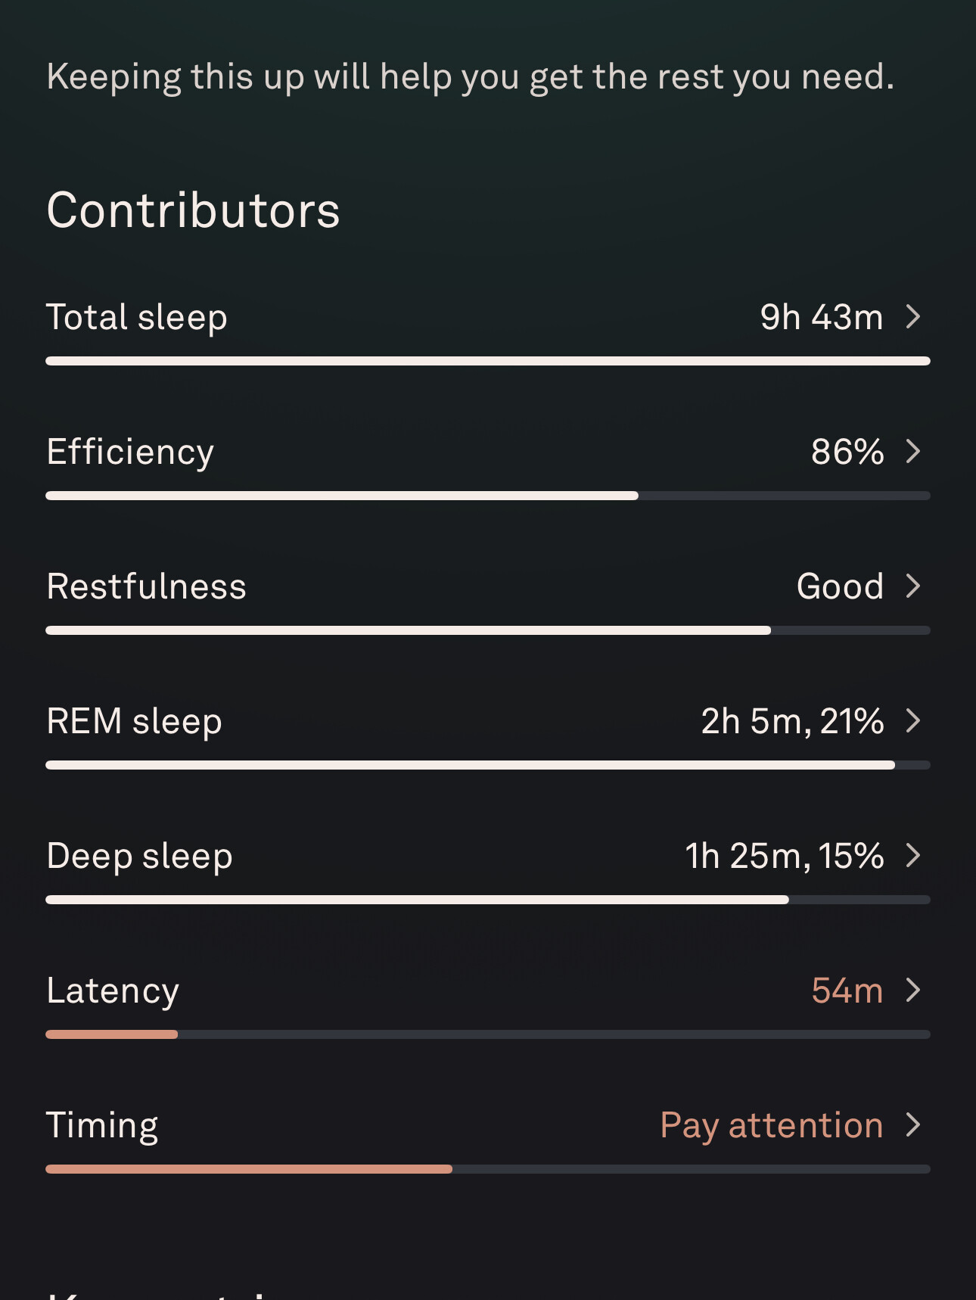Click the Latency orange progress bar
Viewport: 976px width, 1300px height.
click(112, 1034)
